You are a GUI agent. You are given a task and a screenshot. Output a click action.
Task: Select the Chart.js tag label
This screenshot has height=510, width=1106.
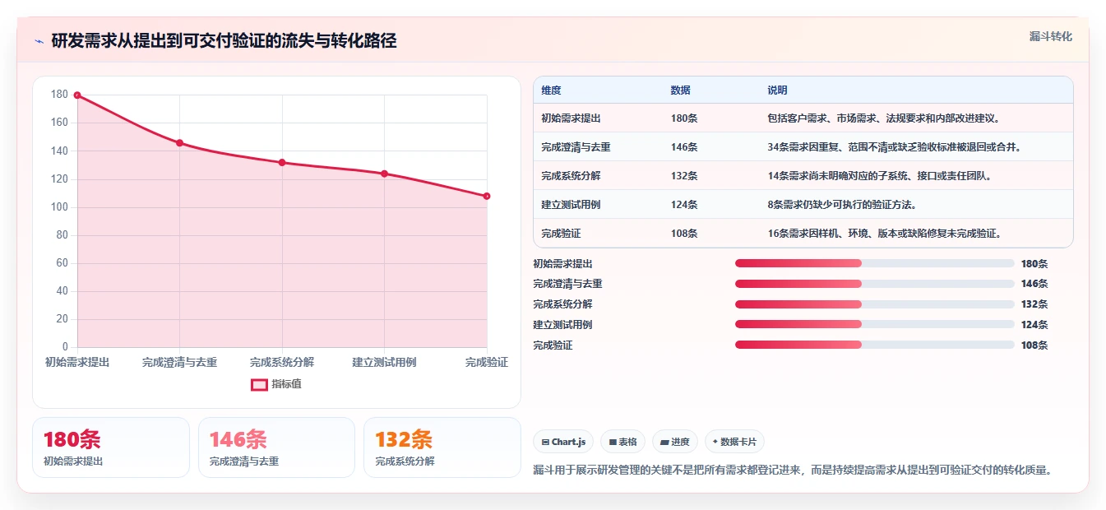pos(568,443)
